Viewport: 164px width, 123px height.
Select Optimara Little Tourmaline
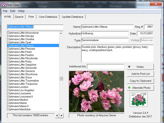33,81
